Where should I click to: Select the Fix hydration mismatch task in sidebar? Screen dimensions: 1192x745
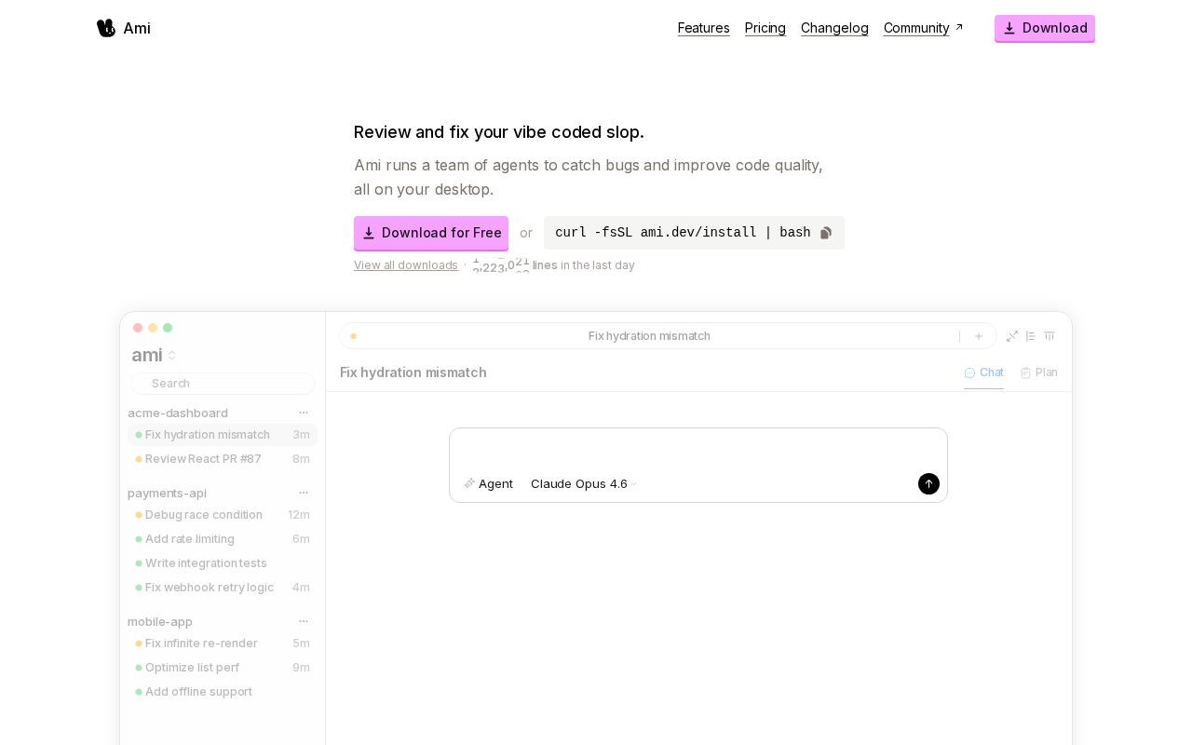click(x=223, y=435)
